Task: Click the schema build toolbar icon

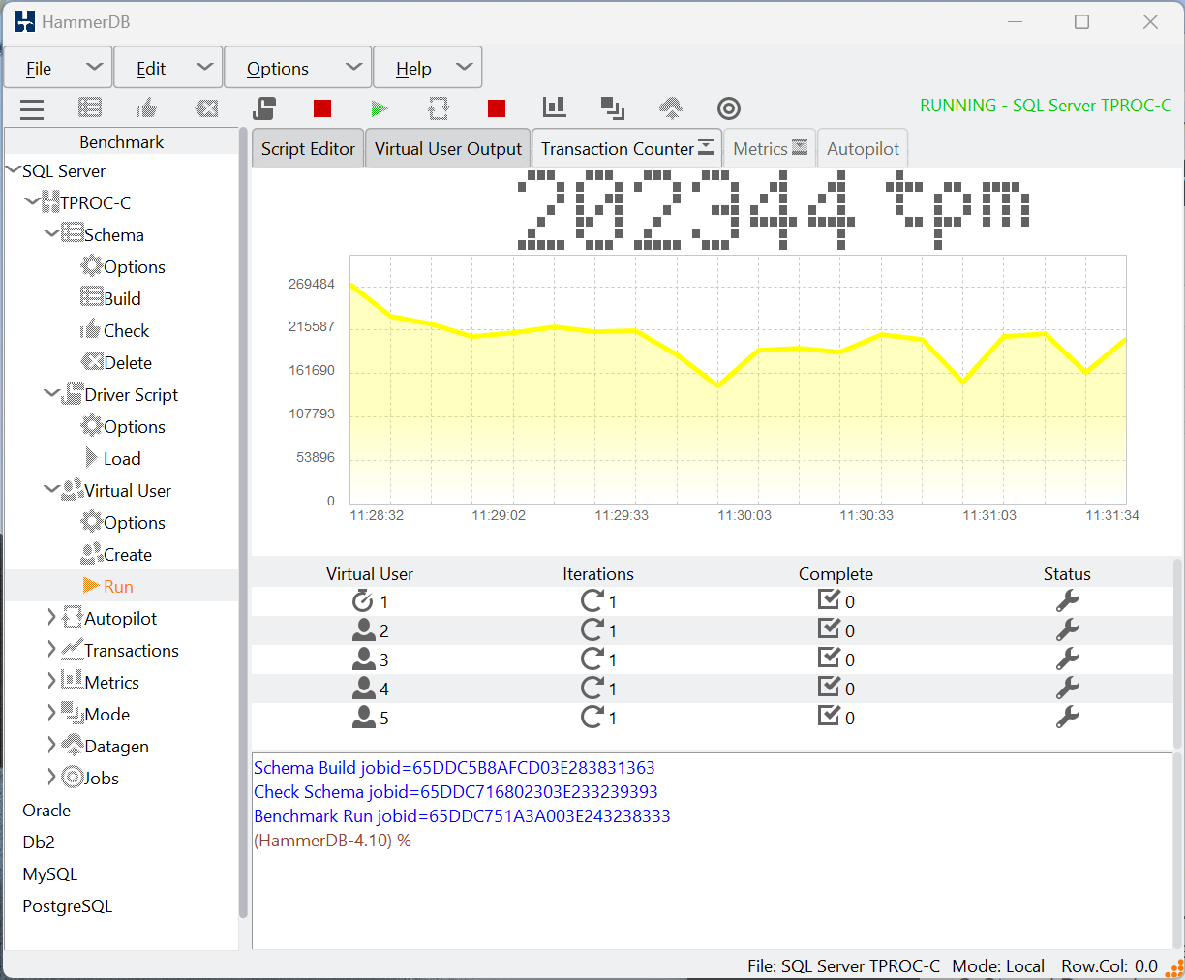Action: tap(90, 108)
